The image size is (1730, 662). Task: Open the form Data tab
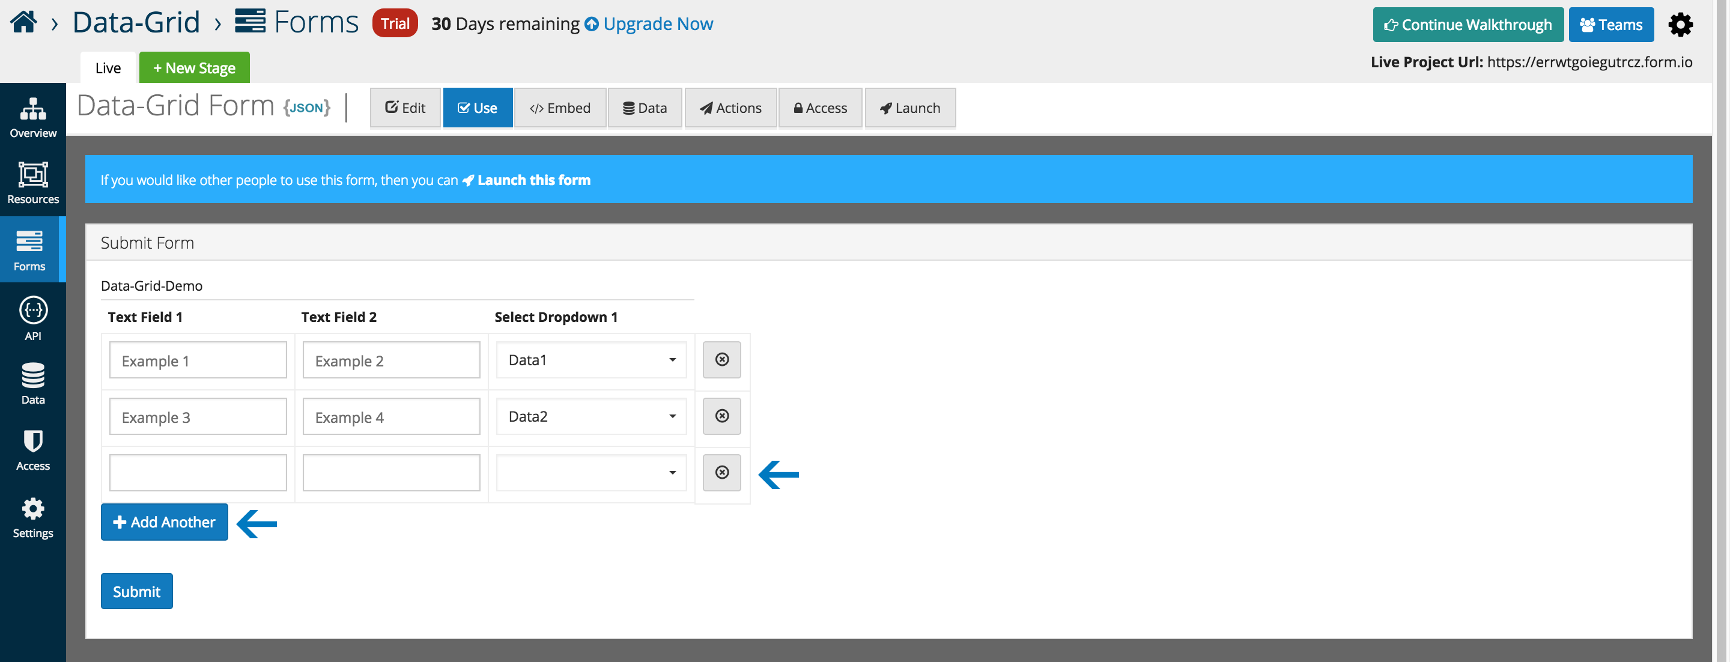point(645,108)
